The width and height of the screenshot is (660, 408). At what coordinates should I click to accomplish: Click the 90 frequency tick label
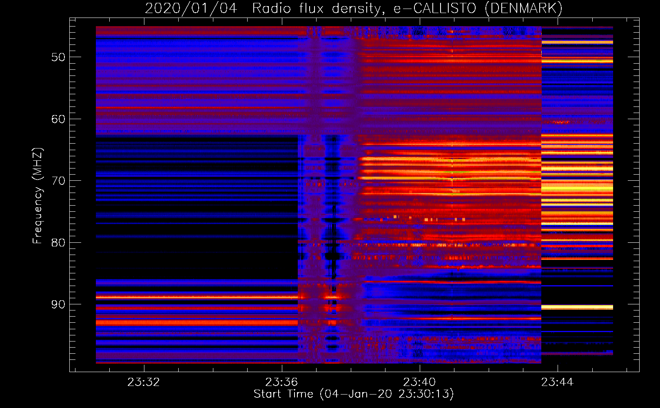58,304
